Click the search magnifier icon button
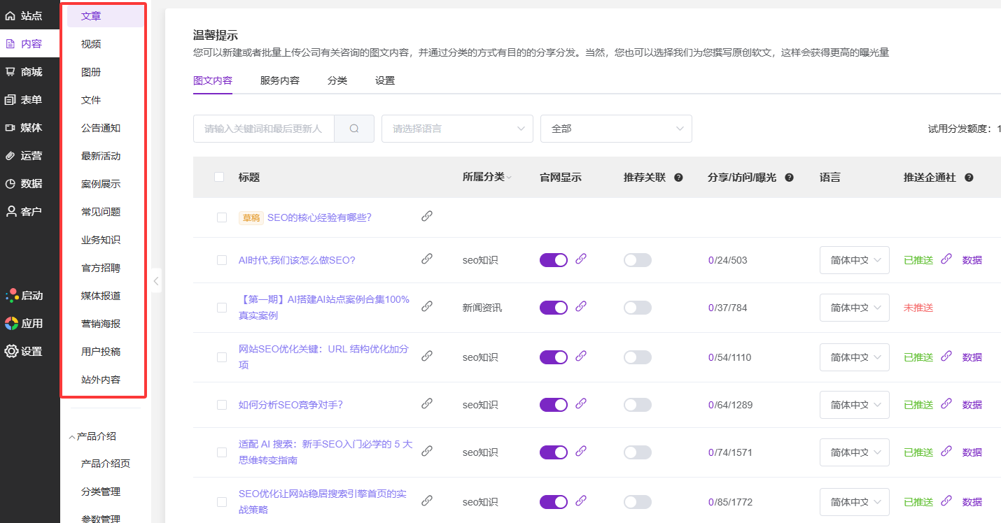Viewport: 1001px width, 523px height. (354, 129)
